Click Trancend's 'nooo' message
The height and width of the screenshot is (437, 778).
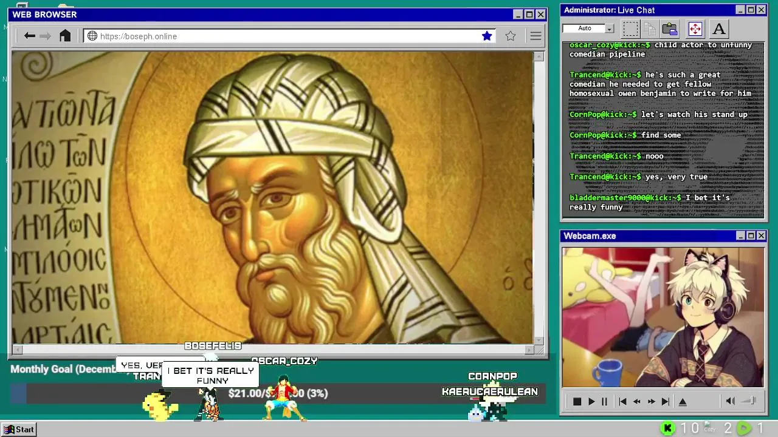click(x=616, y=156)
